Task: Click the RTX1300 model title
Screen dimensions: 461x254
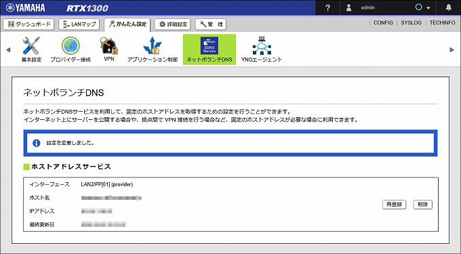Action: 87,8
